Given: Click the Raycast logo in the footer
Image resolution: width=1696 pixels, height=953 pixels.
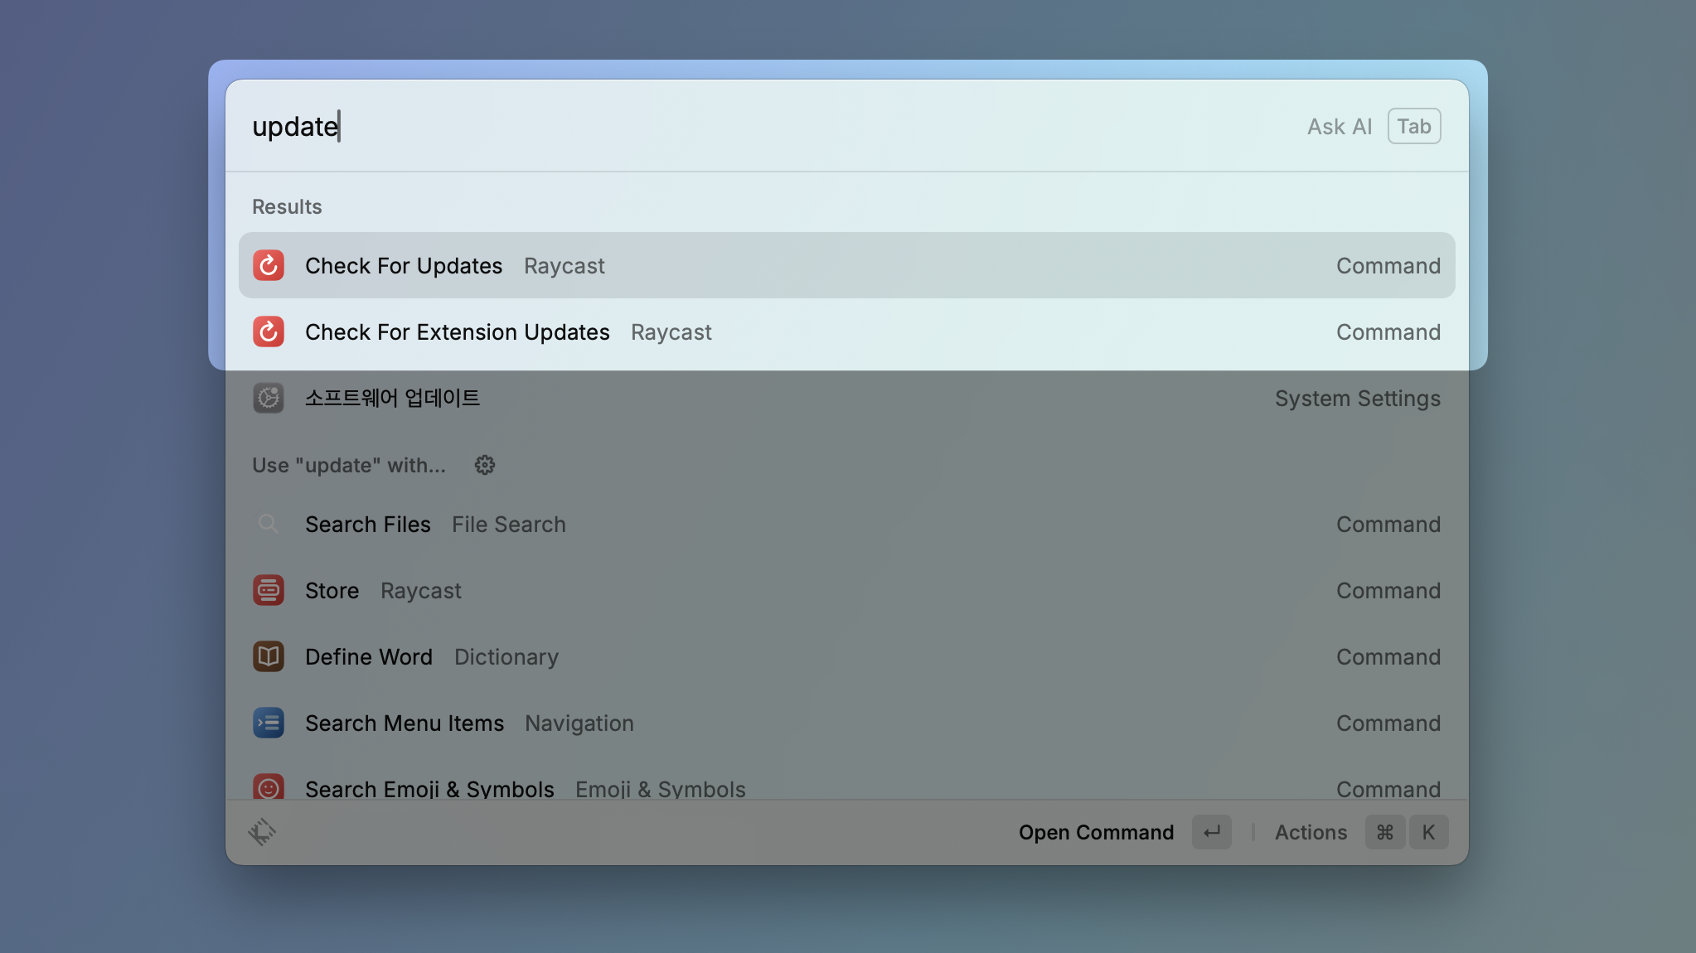Looking at the screenshot, I should tap(261, 832).
